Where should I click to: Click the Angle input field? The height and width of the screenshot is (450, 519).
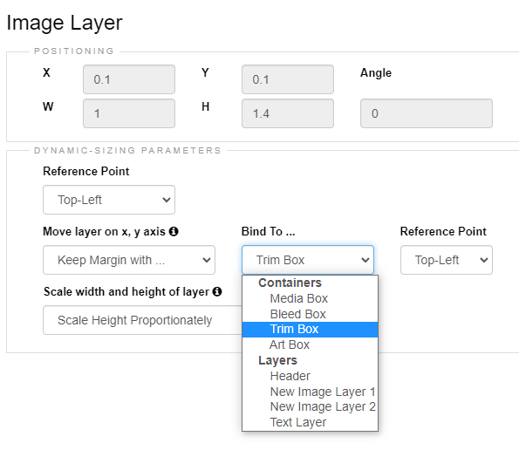[x=427, y=113]
